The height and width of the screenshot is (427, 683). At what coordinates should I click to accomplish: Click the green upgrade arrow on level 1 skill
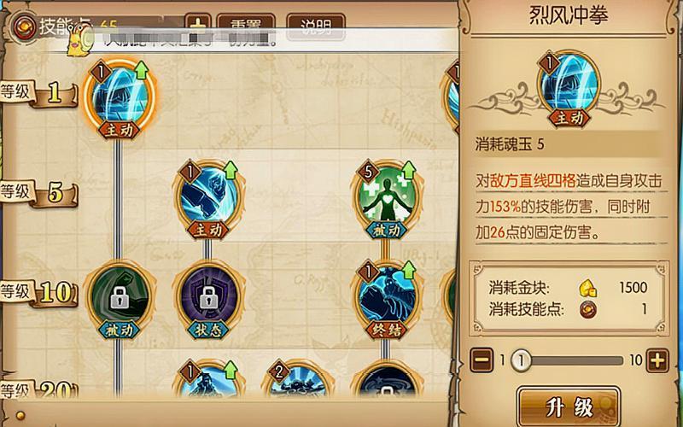(x=141, y=70)
